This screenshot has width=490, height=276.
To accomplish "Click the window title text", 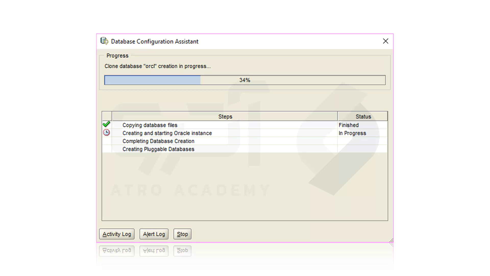I will click(x=154, y=41).
